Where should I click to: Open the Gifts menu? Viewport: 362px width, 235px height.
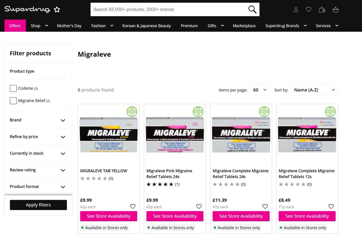click(x=216, y=26)
